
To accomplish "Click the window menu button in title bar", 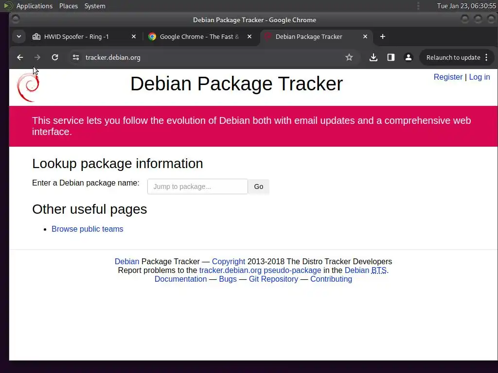I will pos(15,19).
